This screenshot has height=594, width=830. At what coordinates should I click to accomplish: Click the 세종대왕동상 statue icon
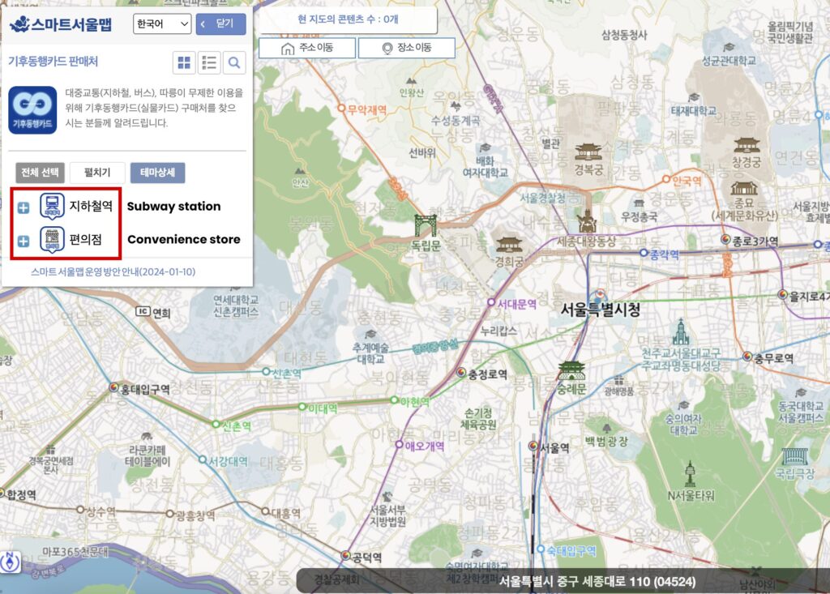(x=587, y=221)
